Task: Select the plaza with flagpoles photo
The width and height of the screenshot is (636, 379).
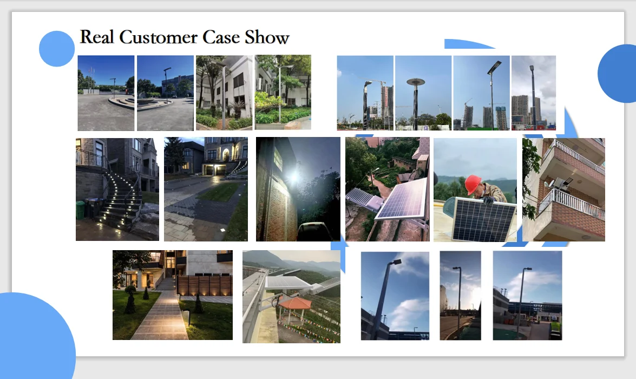Action: (x=106, y=93)
